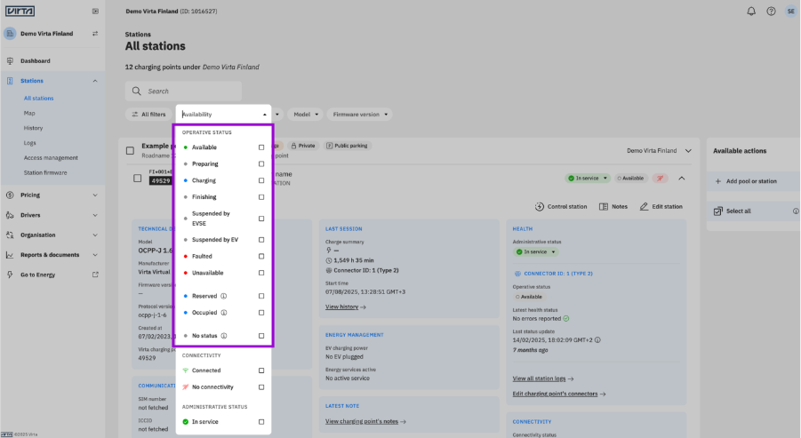Check the Available status checkbox
The image size is (801, 438).
coord(261,147)
